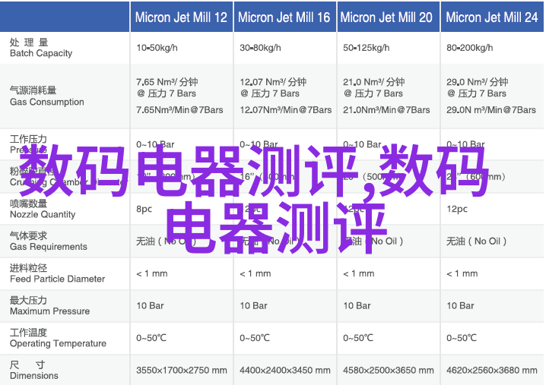Screen dimensions: 549x385
Task: Select the Micron Jet Mill 24 header
Action: 491,17
